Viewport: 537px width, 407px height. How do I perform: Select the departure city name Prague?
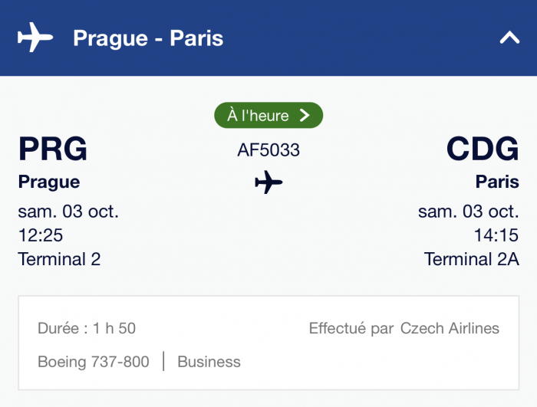49,182
